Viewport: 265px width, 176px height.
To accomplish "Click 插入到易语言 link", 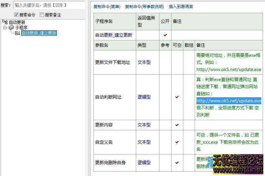I will [181, 7].
